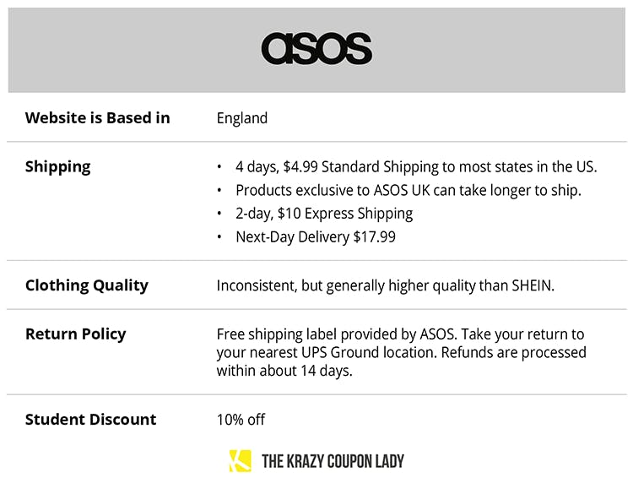Screen dimensions: 633x494
Task: Click the $4.99 Standard Shipping bullet line
Action: click(416, 166)
